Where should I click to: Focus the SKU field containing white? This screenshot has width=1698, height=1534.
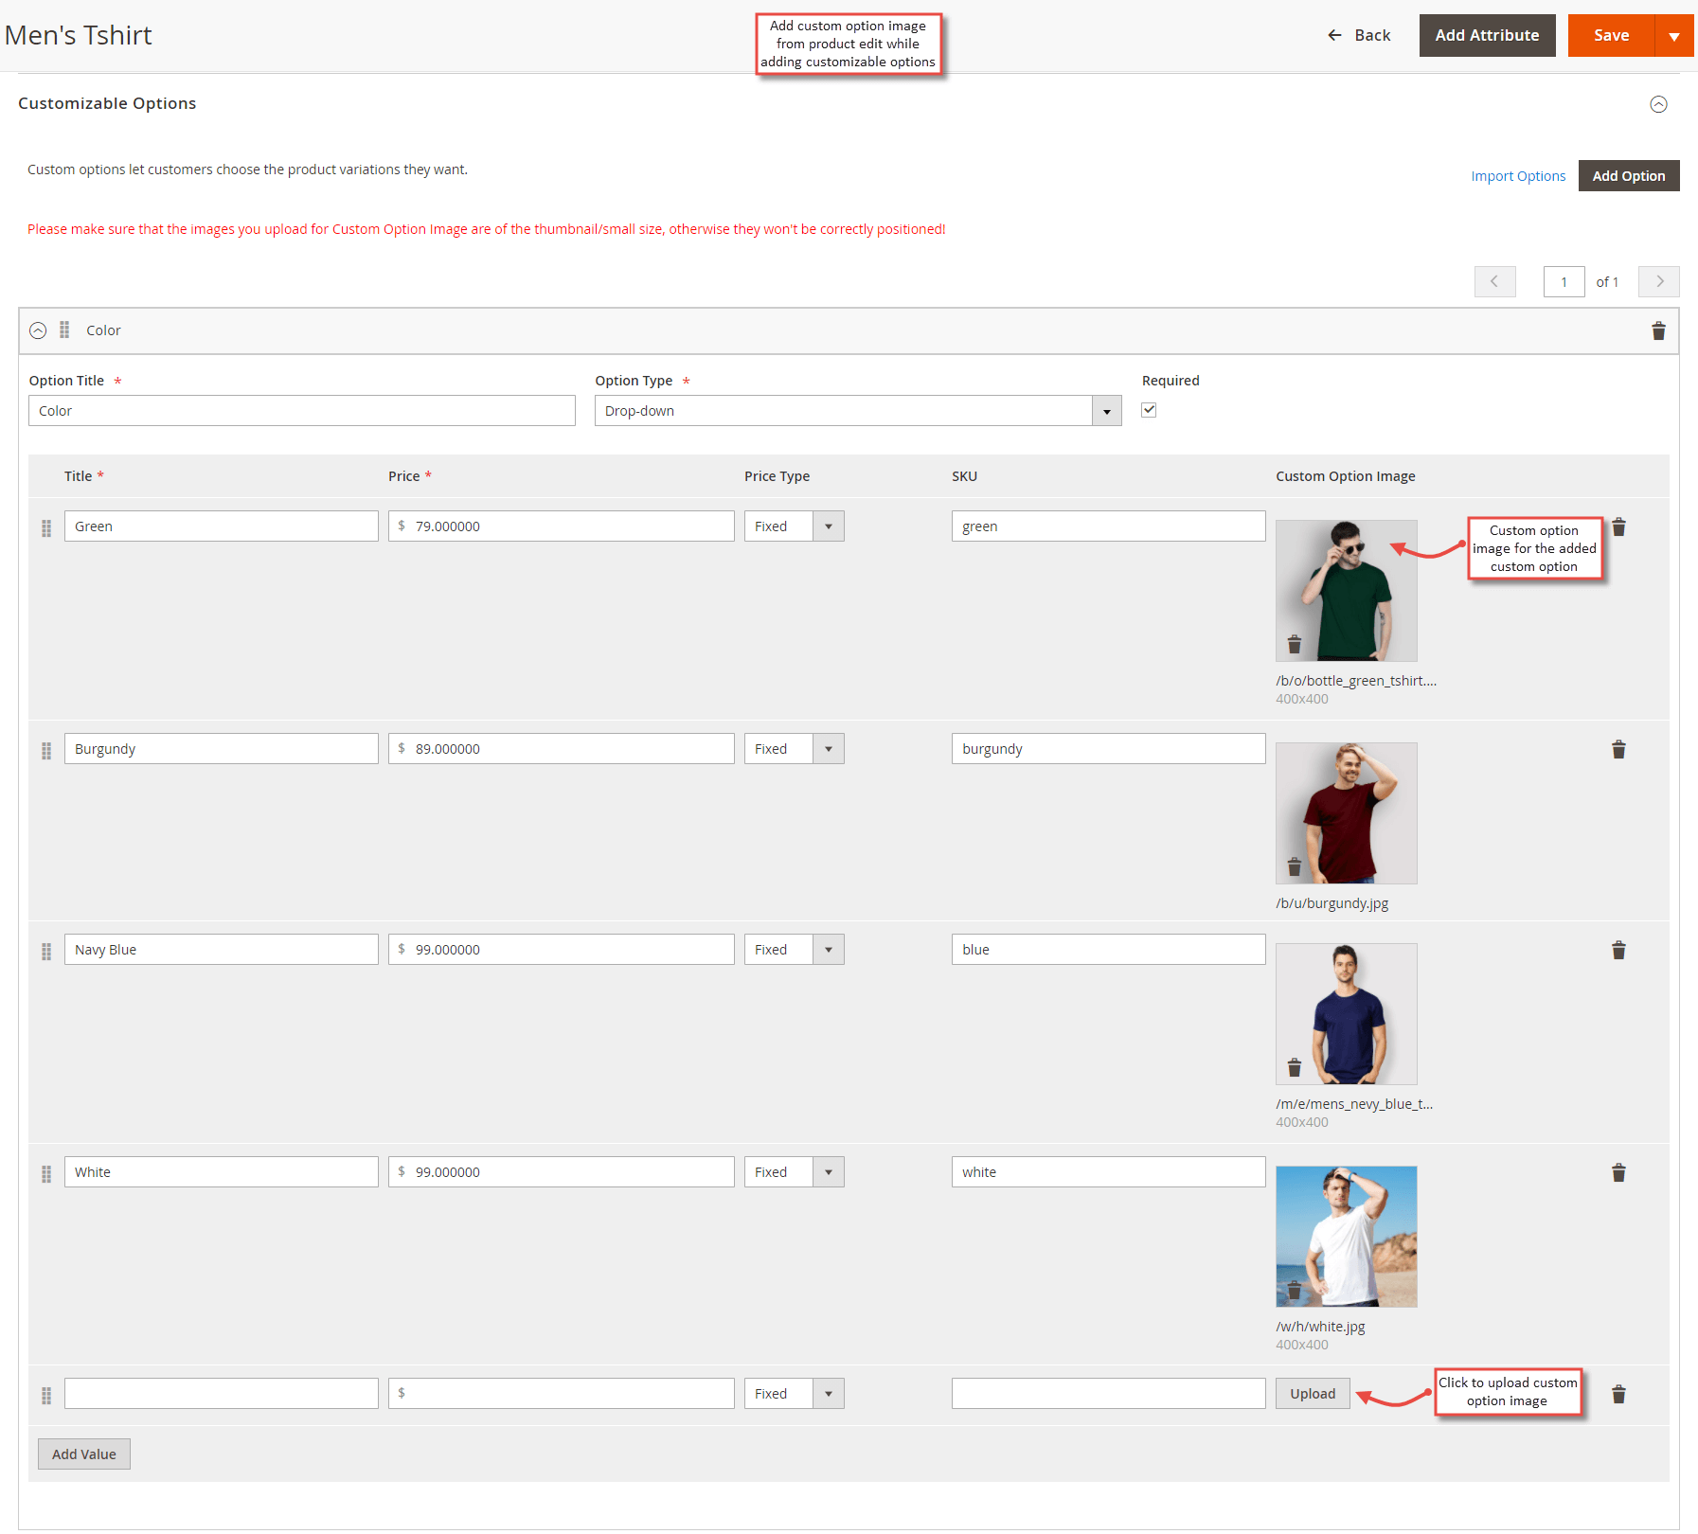pyautogui.click(x=1109, y=1172)
